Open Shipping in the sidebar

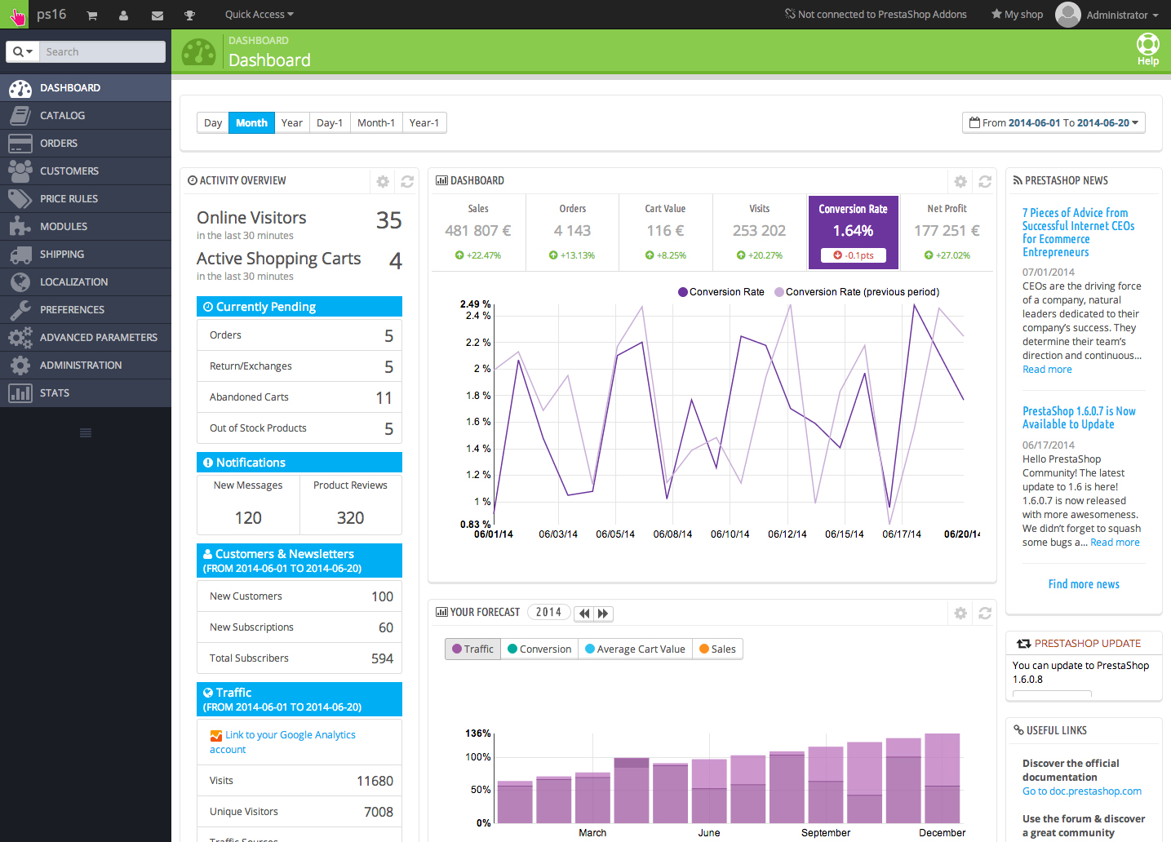(86, 255)
